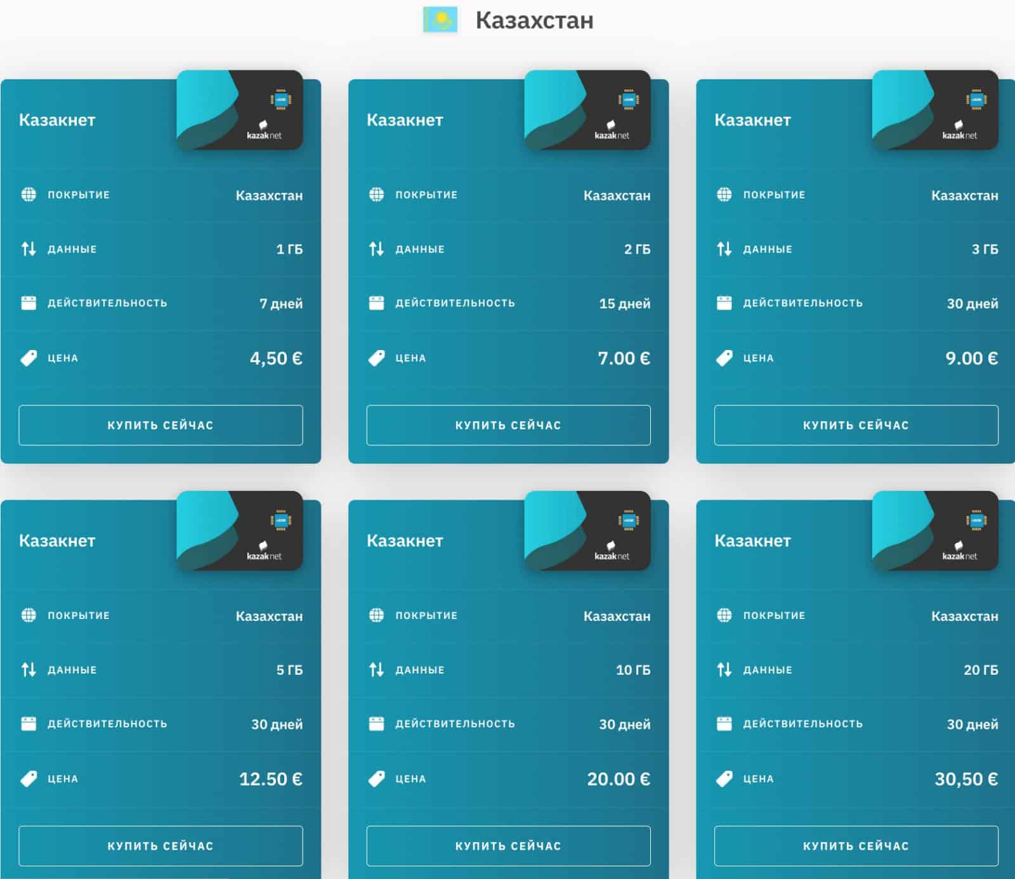Click the data arrows icon in the 2 ГБ card
Screen dimensions: 1015x879
point(376,249)
